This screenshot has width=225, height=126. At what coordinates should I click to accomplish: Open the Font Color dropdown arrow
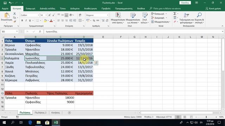click(54, 21)
